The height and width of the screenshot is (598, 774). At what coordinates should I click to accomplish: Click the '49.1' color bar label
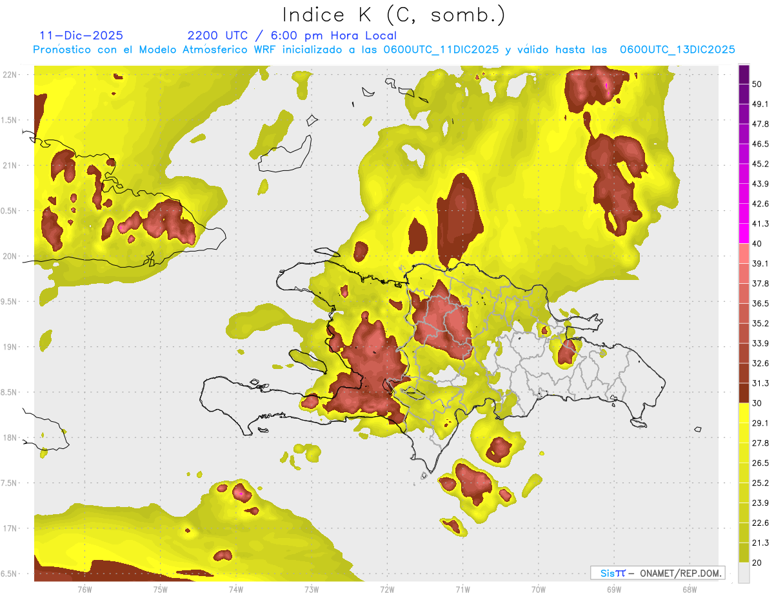point(760,104)
